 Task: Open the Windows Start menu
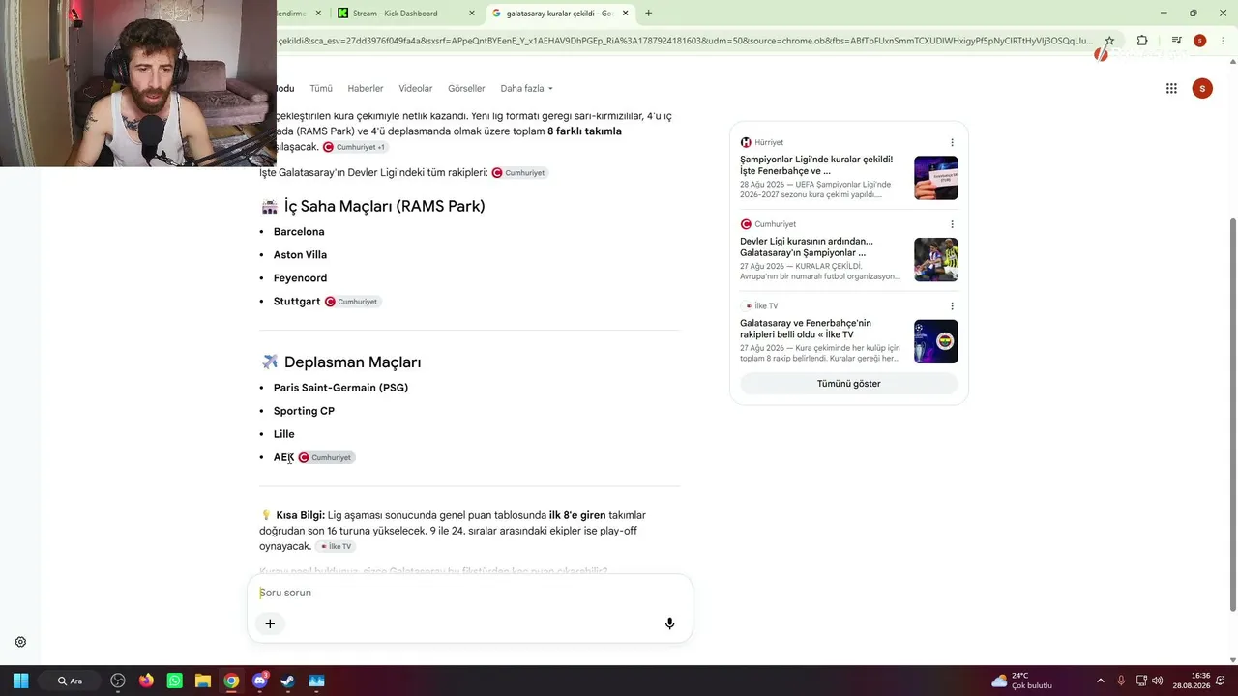[x=20, y=681]
